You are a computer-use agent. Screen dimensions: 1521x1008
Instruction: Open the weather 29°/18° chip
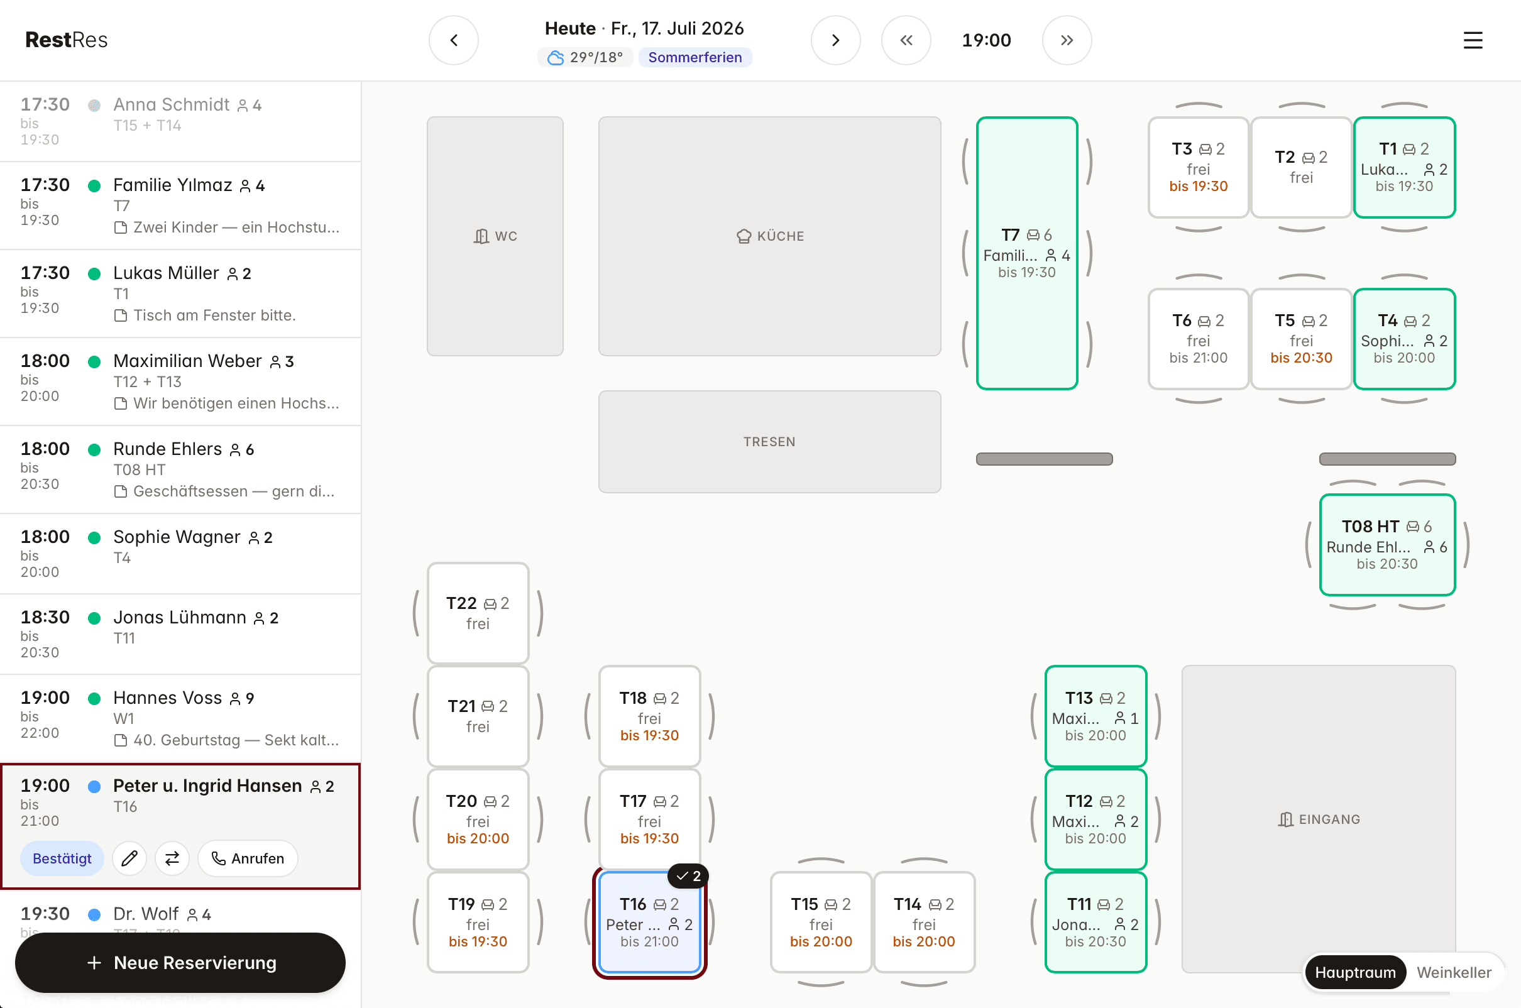click(x=585, y=57)
